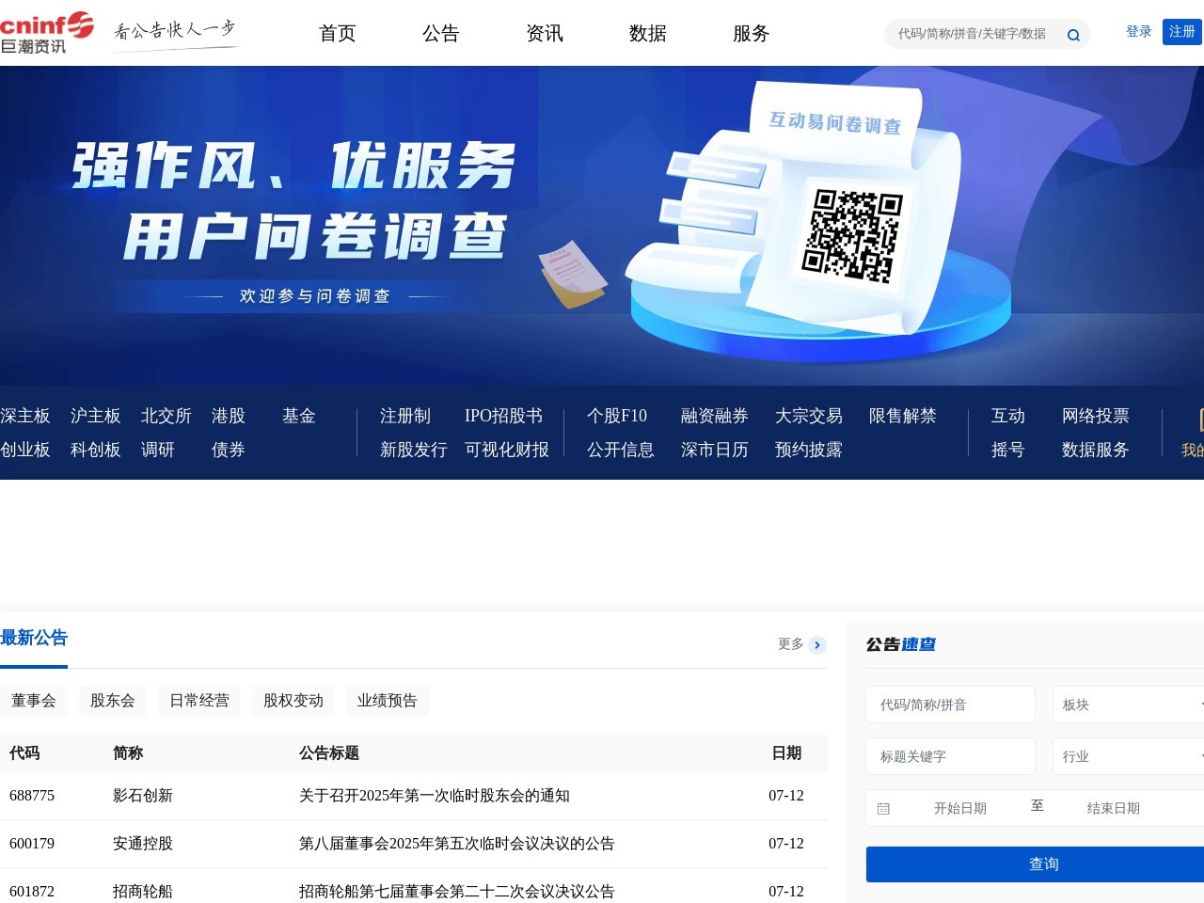Switch to the 业绩预告 tab
Screen dimensions: 1204x903
tap(387, 701)
